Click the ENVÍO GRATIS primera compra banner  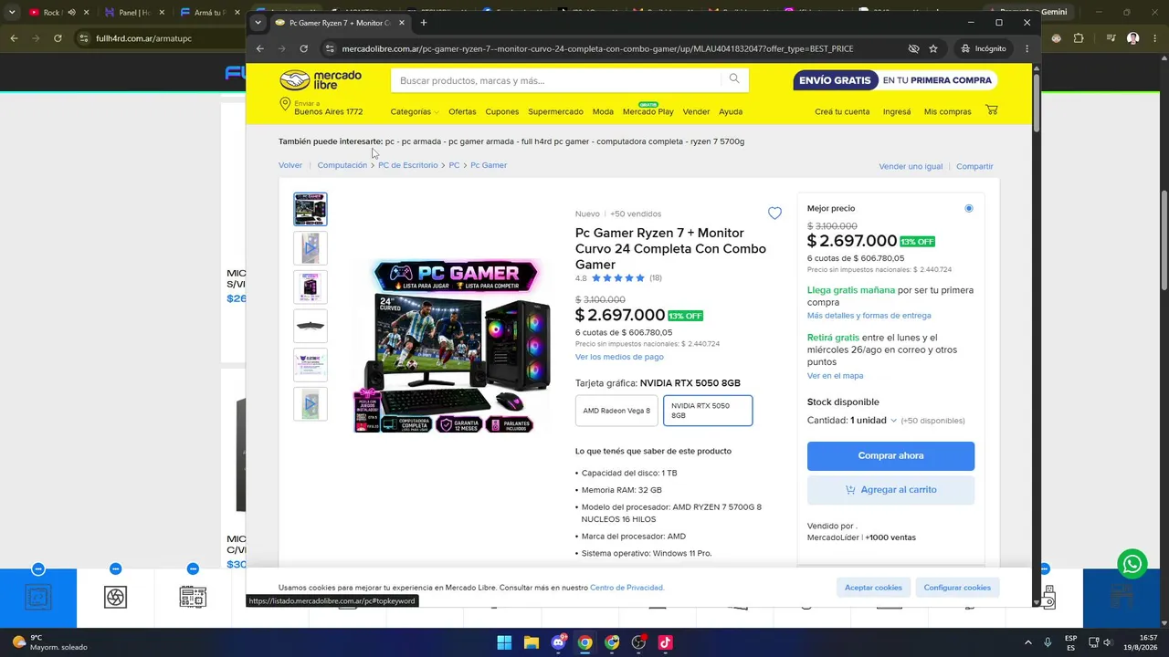[895, 80]
